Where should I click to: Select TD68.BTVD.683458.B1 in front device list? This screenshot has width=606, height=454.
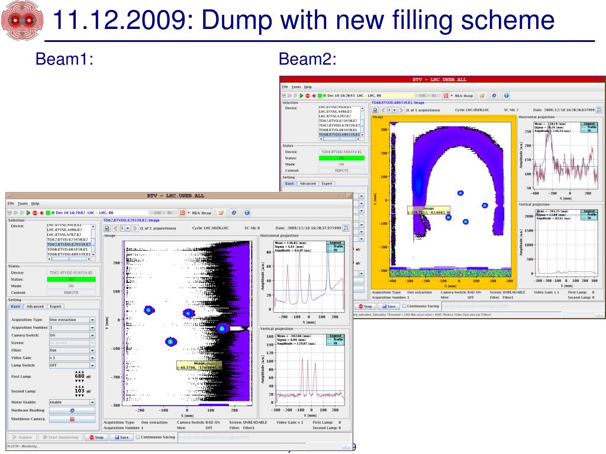pos(68,249)
